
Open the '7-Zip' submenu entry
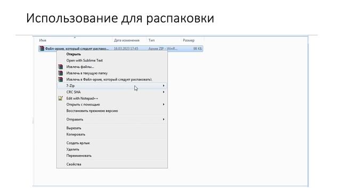coord(112,86)
